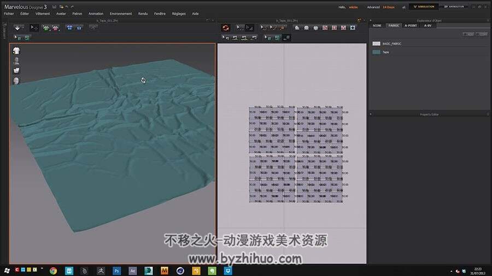The image size is (492, 276).
Task: Click the green texture edit icon below 3D toolbar
Action: (x=27, y=38)
